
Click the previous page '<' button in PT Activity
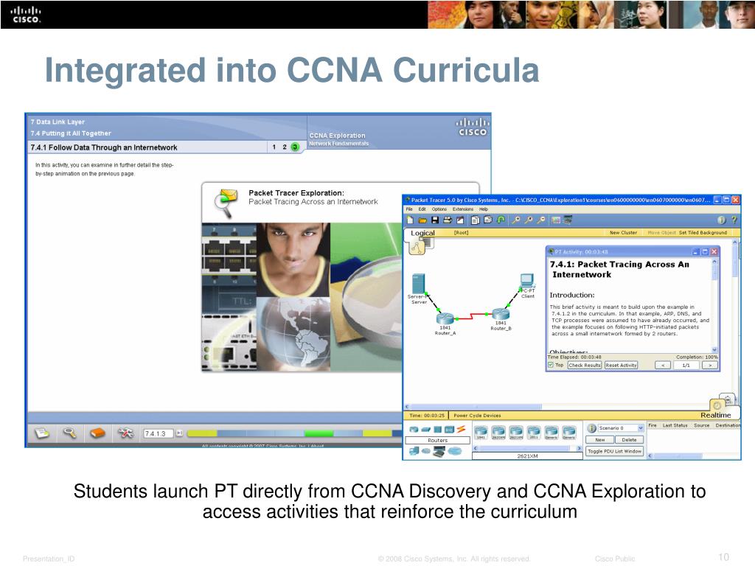663,366
